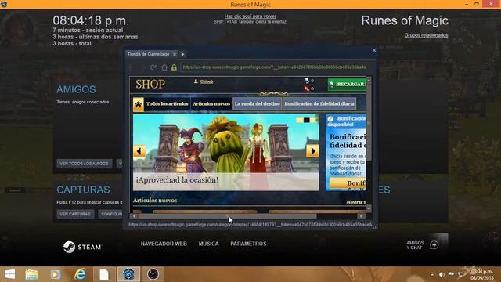Click horizontal scrollbar right arrow
This screenshot has height=282, width=501.
click(361, 216)
